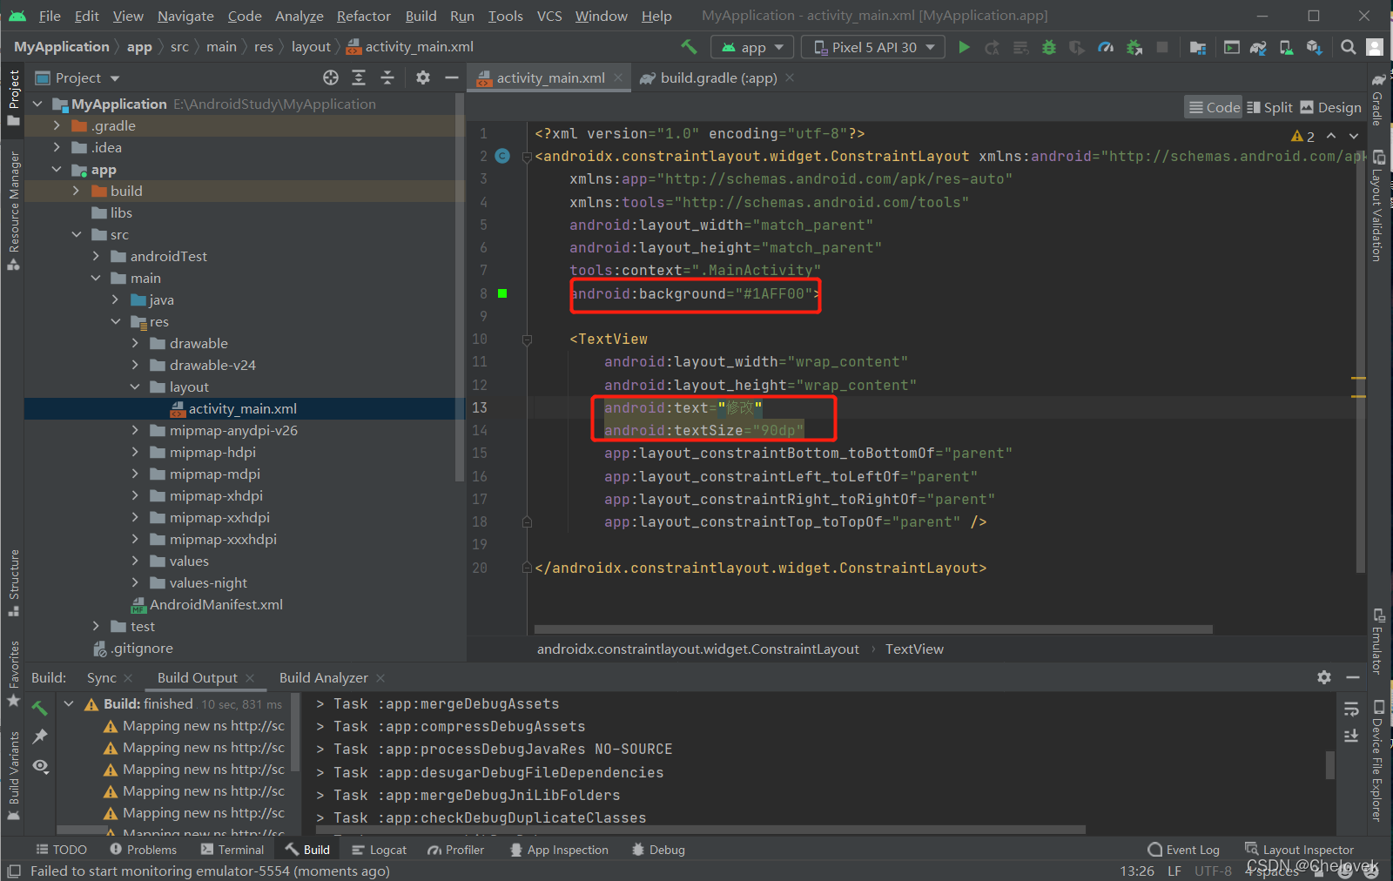Open the Resource Manager side panel

coord(13,211)
